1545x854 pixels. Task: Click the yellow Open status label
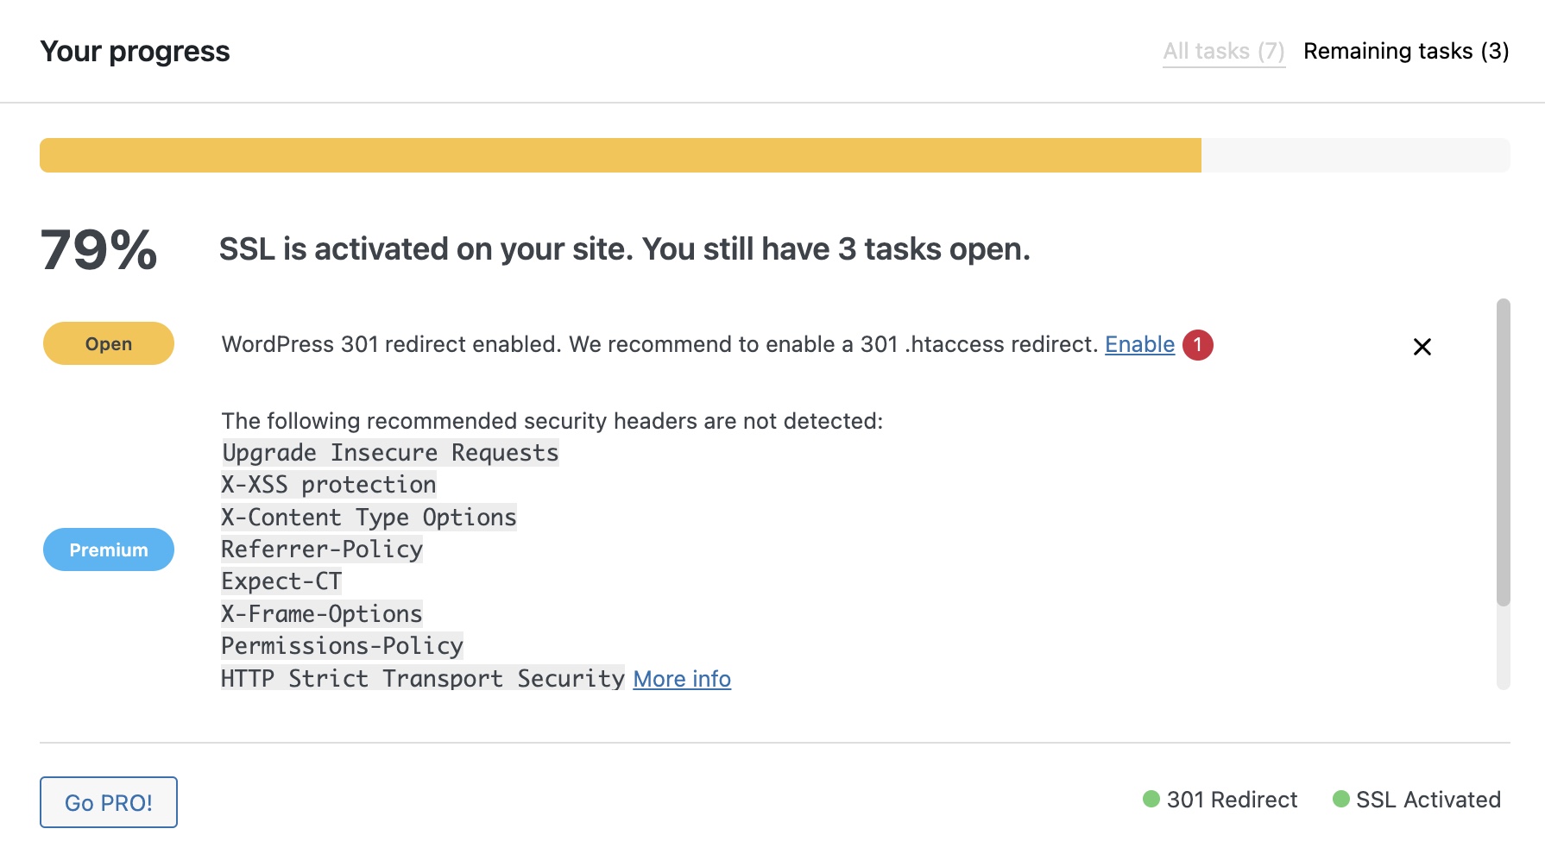tap(109, 343)
